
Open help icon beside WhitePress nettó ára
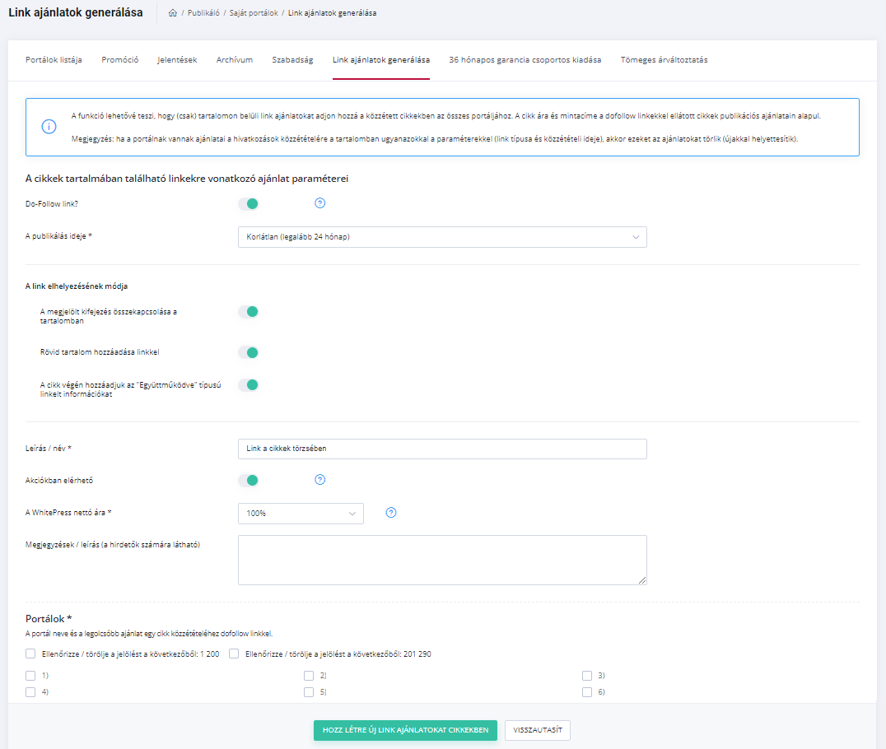(x=391, y=513)
